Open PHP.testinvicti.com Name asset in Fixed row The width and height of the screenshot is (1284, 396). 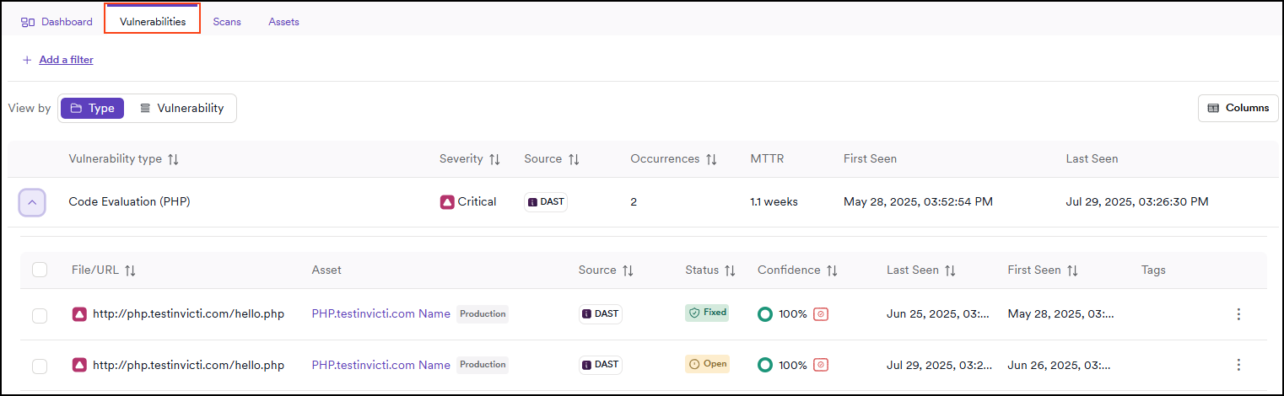380,314
